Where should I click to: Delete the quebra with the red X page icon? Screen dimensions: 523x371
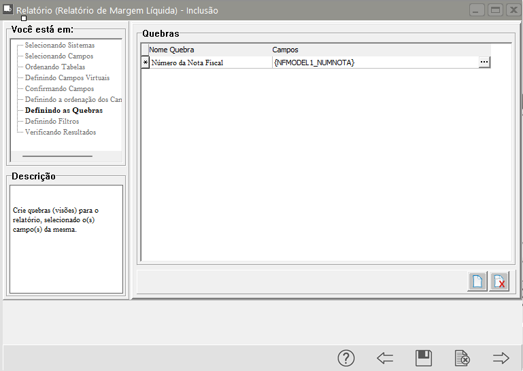pos(499,281)
